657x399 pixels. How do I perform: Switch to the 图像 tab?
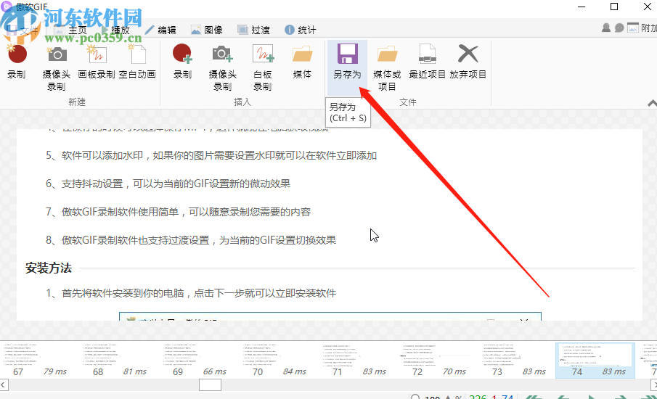[x=207, y=30]
